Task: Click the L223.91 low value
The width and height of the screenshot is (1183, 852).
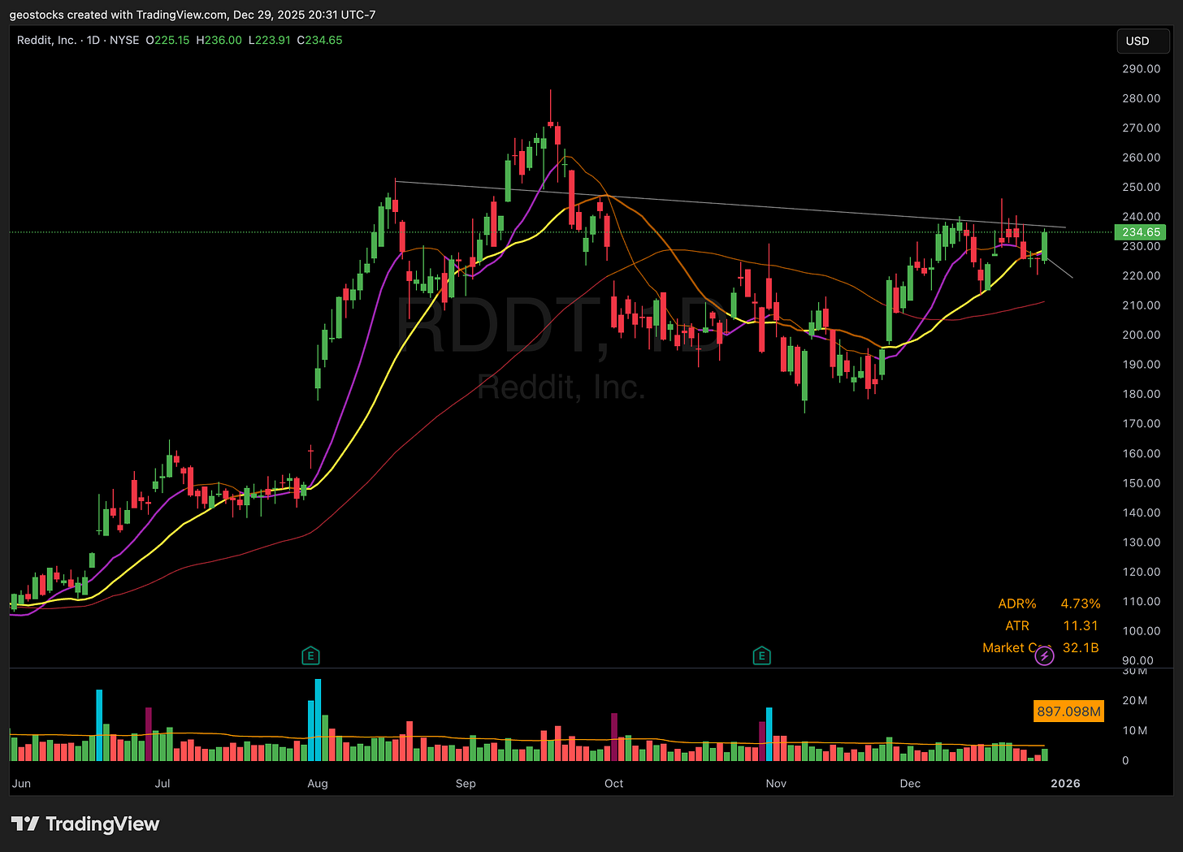Action: [x=270, y=40]
